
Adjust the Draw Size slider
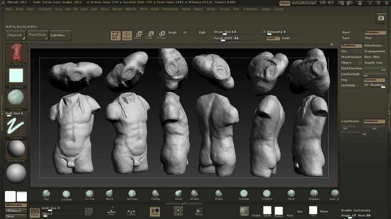[x=236, y=32]
